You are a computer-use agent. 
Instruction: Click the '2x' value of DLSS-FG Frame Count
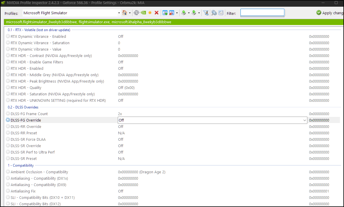click(120, 114)
